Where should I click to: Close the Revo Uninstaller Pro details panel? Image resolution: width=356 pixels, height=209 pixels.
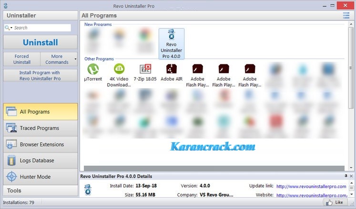351,176
